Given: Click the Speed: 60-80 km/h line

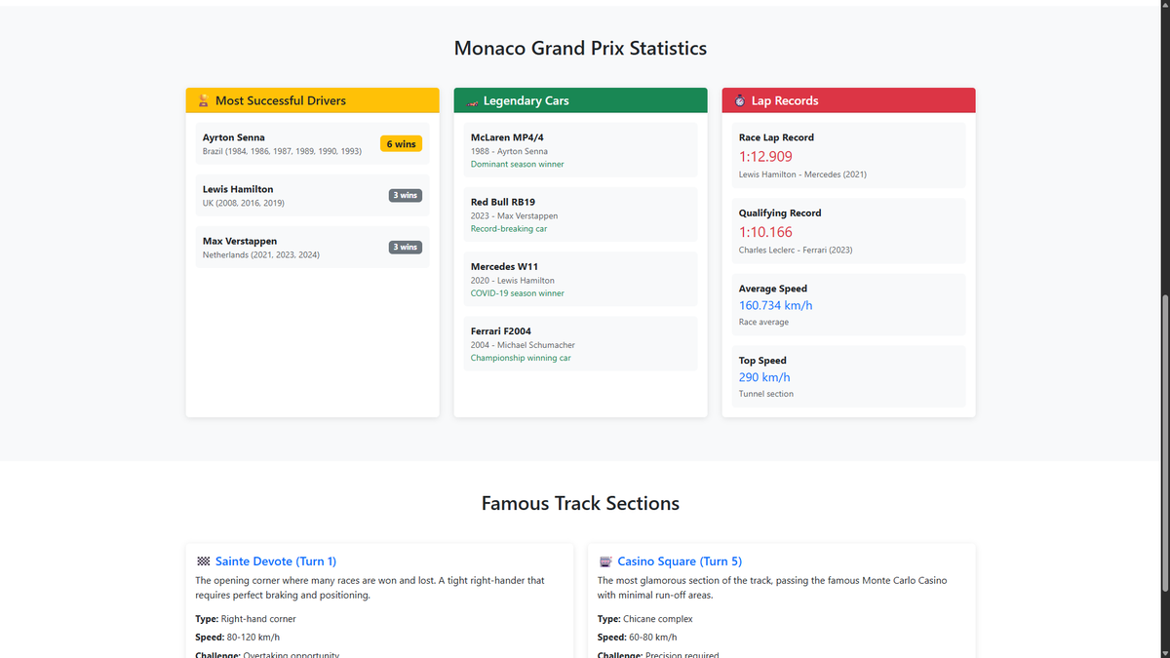Looking at the screenshot, I should (x=638, y=638).
